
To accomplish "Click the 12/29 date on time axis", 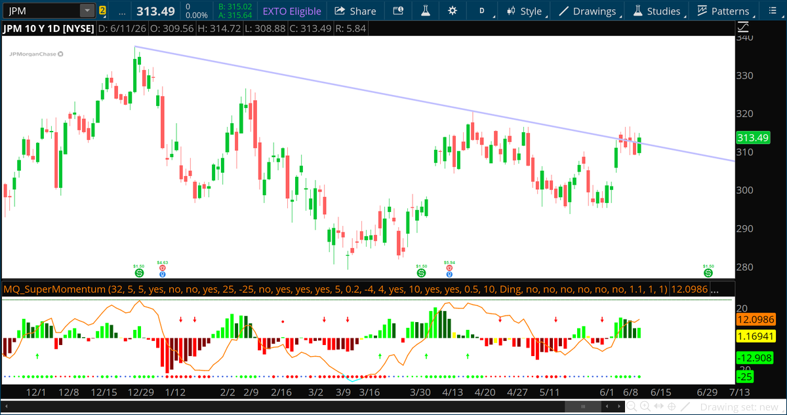I will pos(140,392).
